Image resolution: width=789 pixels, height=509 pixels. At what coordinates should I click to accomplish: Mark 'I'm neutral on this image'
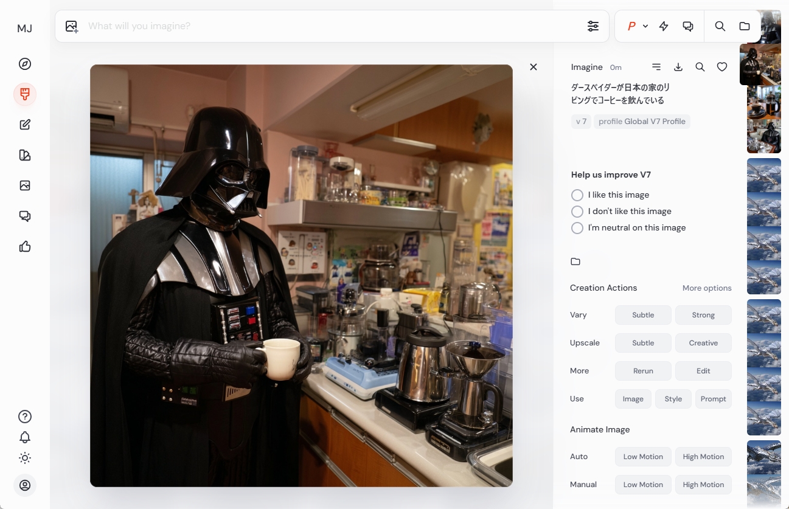tap(577, 228)
